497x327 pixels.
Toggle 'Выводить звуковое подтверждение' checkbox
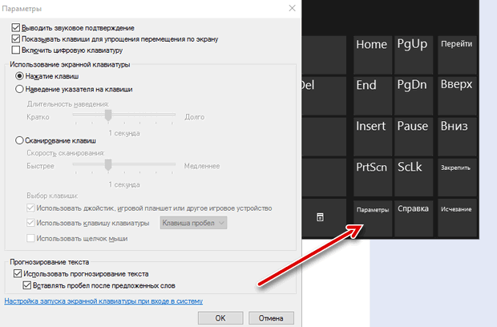coord(17,28)
